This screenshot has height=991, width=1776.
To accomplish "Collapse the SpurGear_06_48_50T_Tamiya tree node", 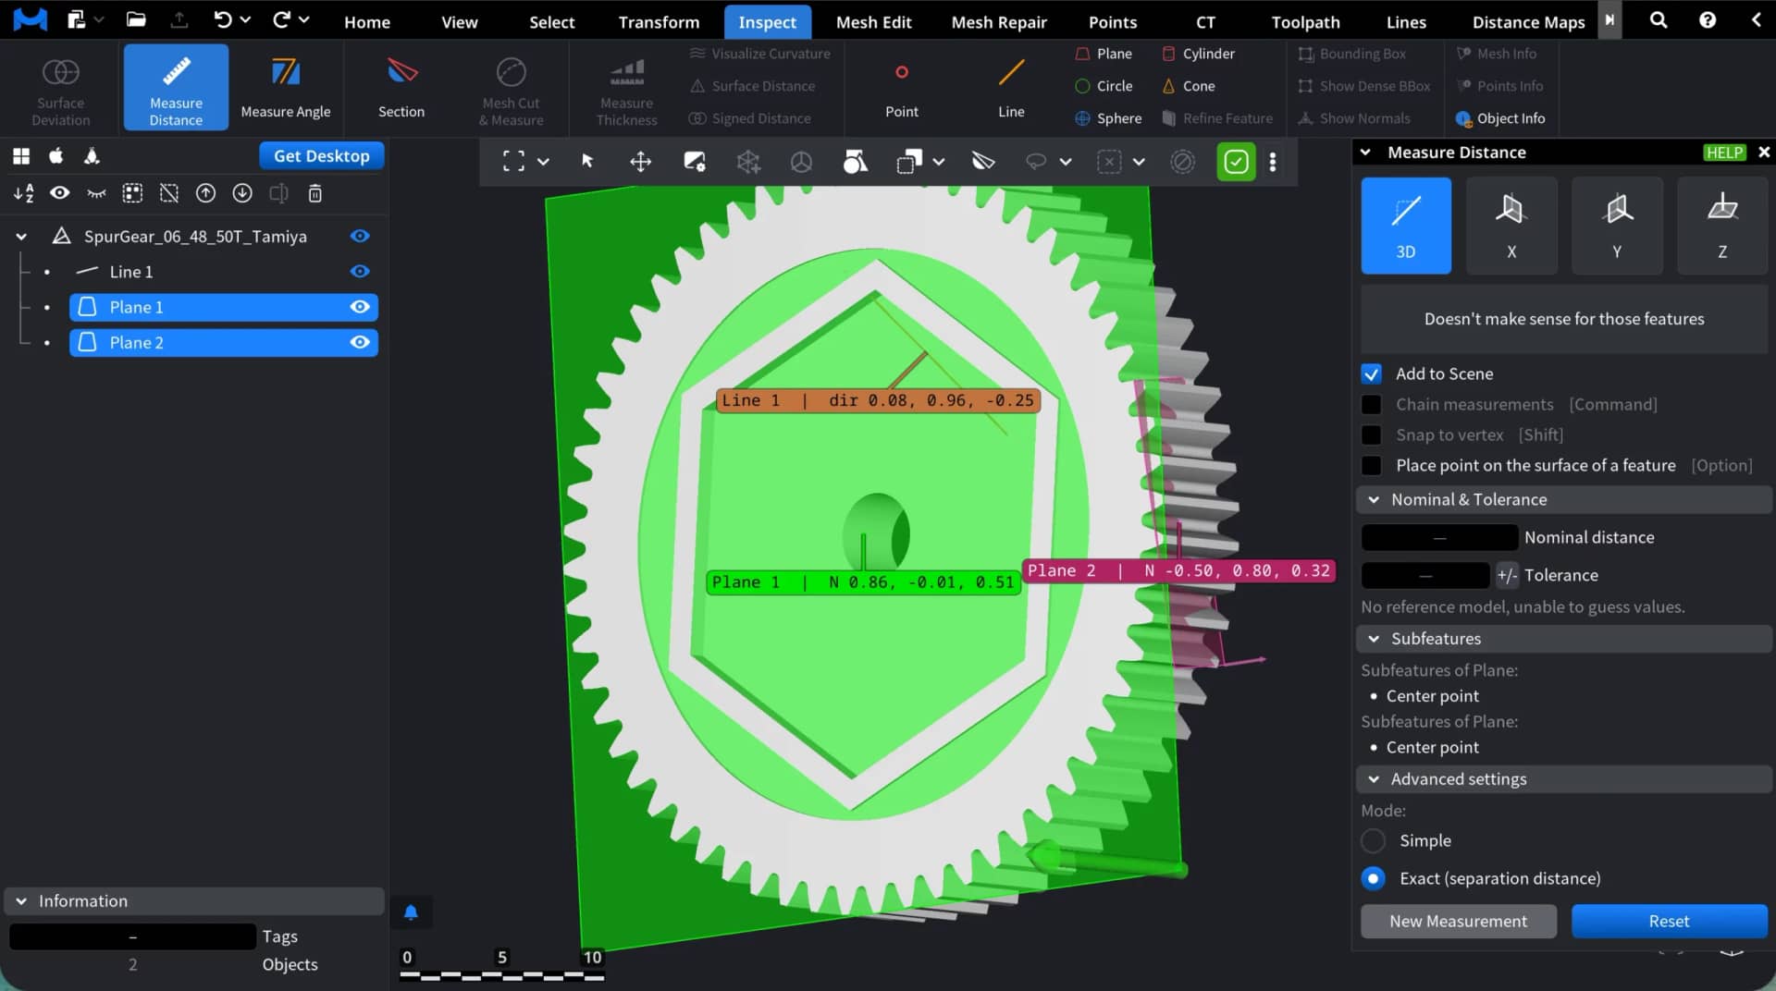I will 21,237.
